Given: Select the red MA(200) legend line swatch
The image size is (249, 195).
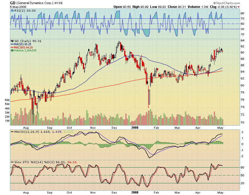Looking at the screenshot, I should tap(12, 47).
